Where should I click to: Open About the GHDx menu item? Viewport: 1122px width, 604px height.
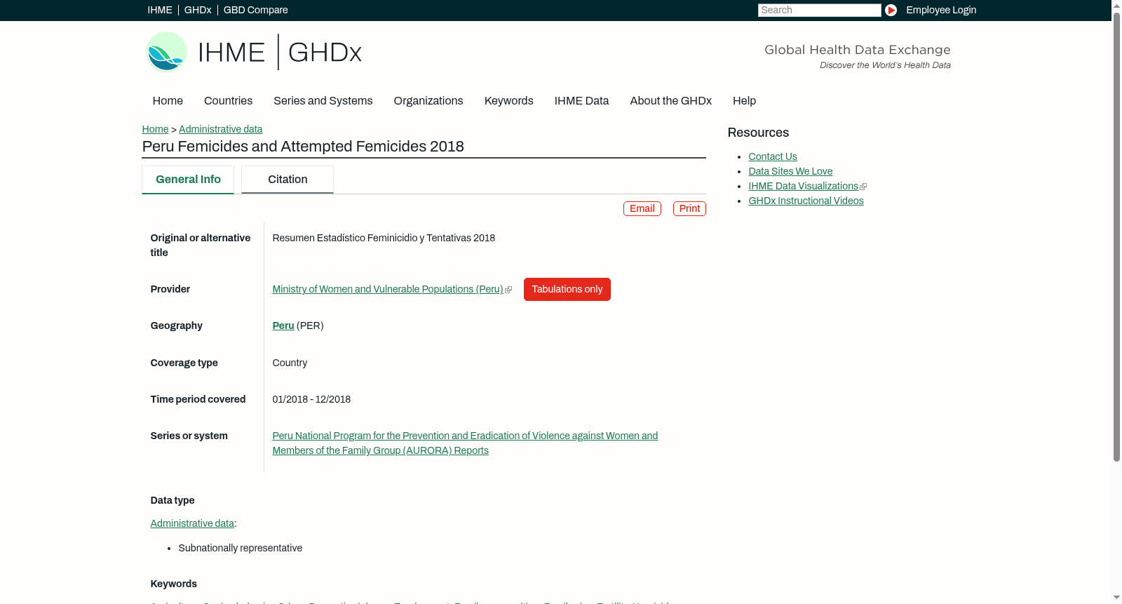point(671,101)
